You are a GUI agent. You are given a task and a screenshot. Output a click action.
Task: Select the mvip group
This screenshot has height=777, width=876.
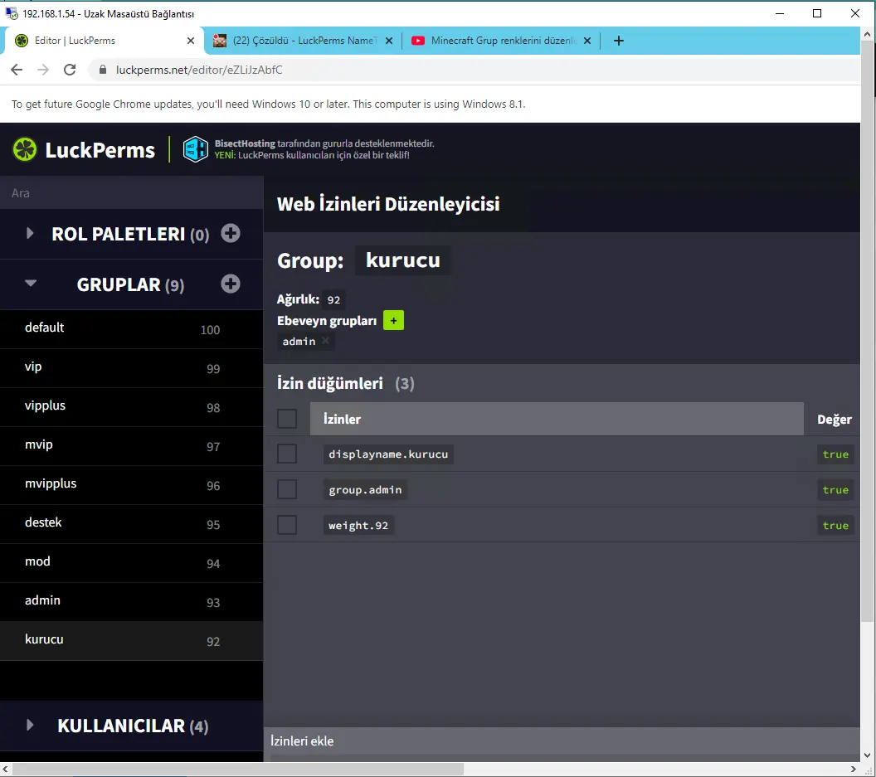pos(131,446)
